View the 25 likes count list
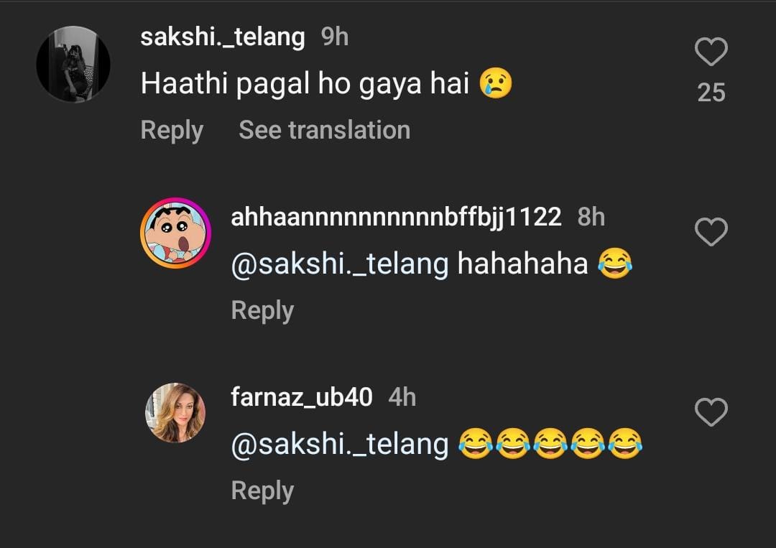 (x=711, y=93)
